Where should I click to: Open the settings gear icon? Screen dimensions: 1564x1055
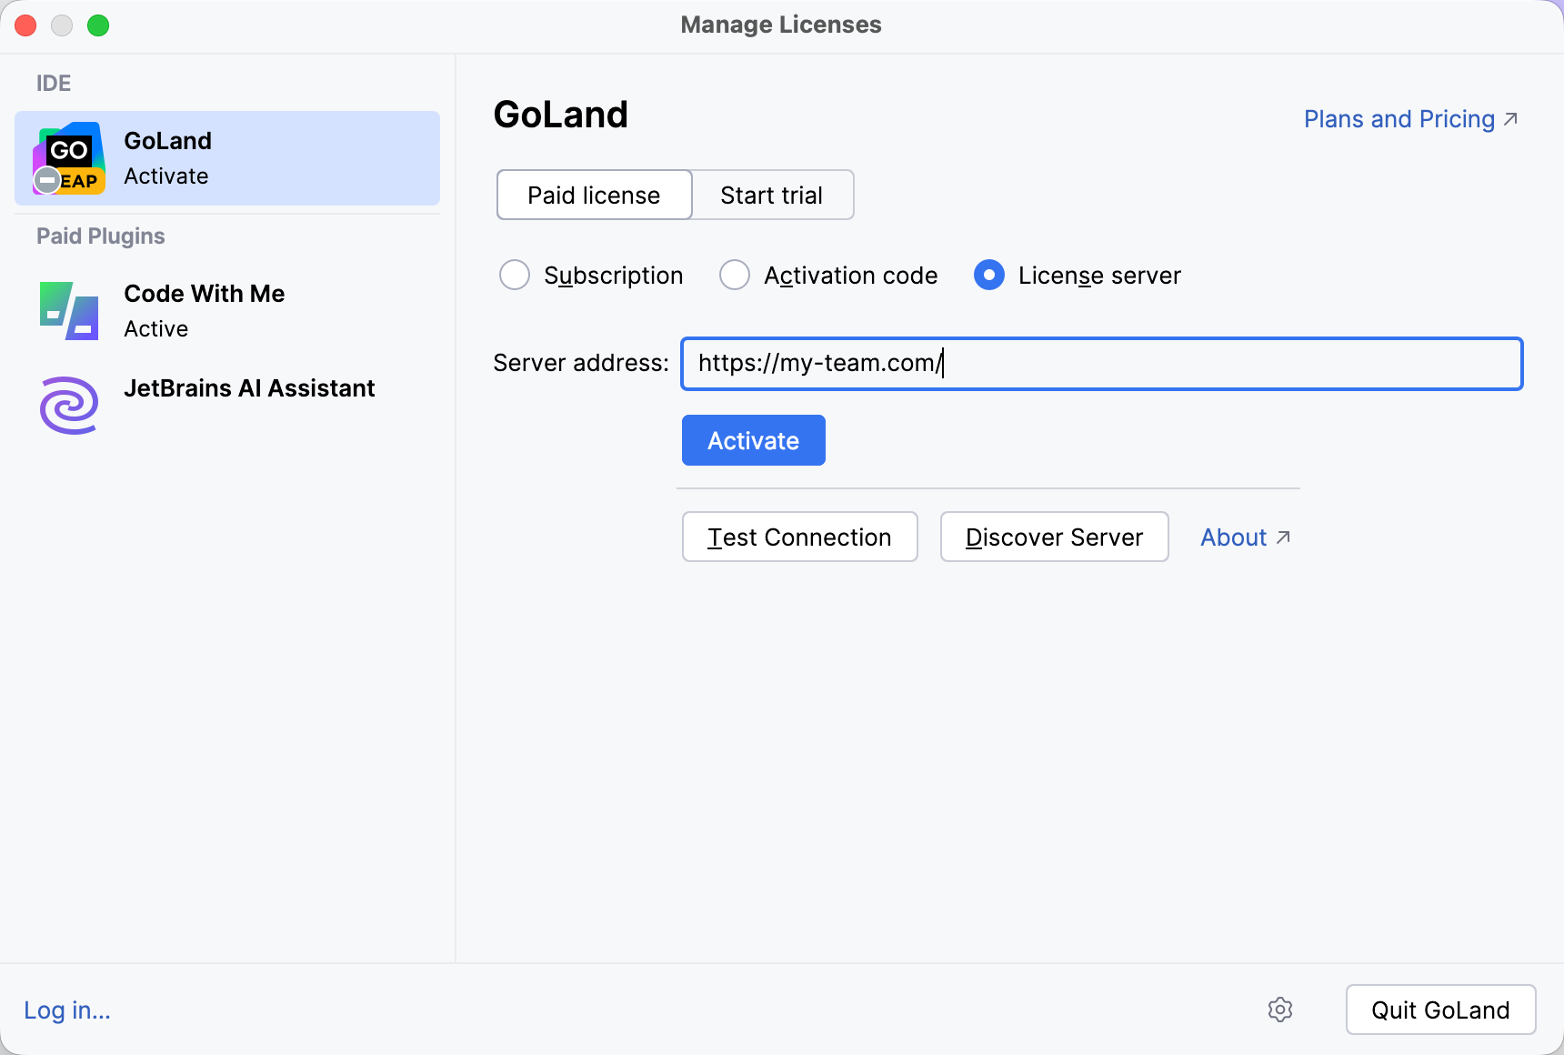click(1280, 1010)
